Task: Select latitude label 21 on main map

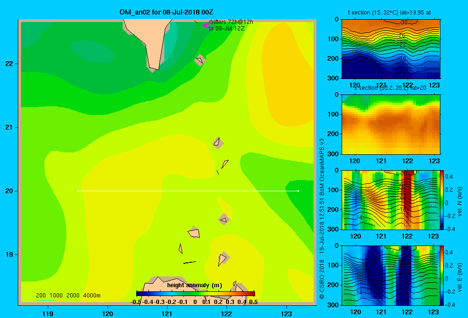Action: point(9,127)
